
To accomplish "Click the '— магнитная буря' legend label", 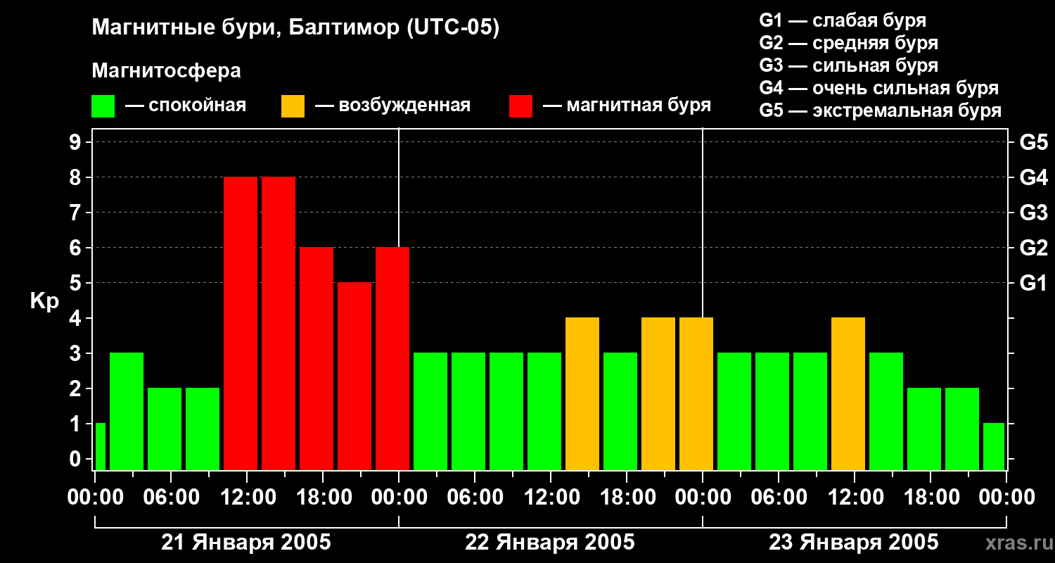I will coord(627,106).
